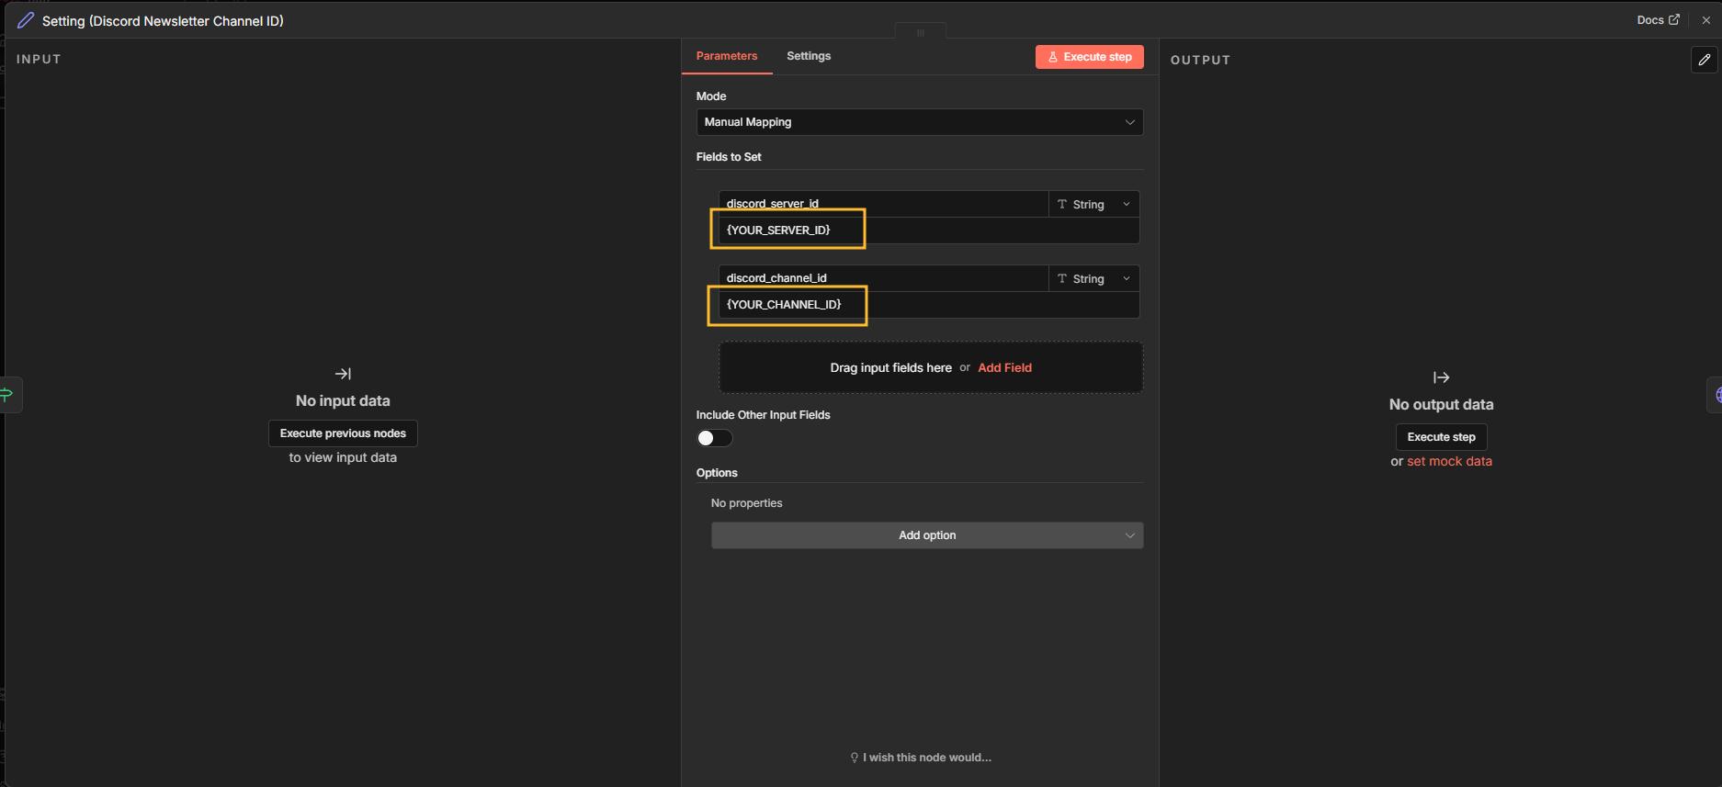Click the drag handle at panel top

[920, 32]
